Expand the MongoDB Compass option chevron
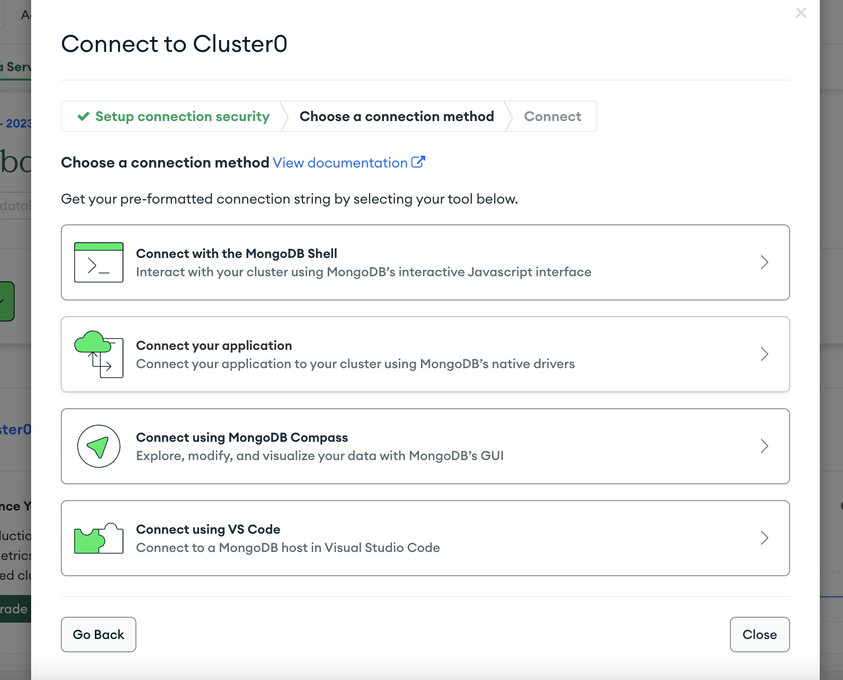The width and height of the screenshot is (843, 680). [764, 446]
